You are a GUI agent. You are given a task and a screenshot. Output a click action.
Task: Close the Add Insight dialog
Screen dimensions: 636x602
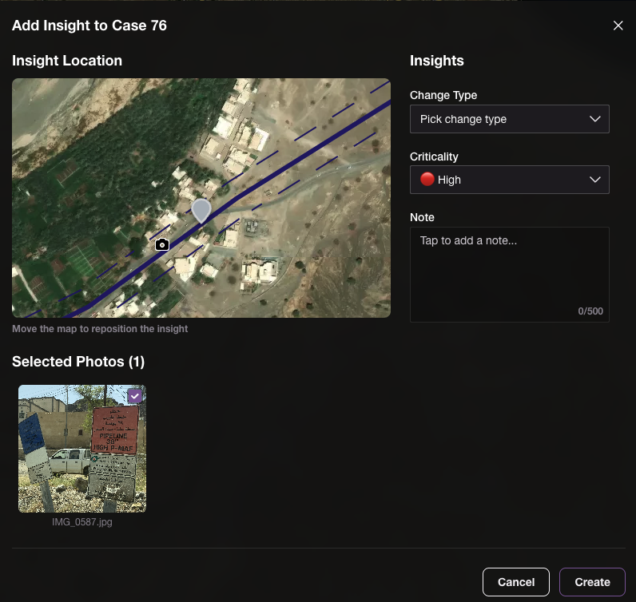618,26
